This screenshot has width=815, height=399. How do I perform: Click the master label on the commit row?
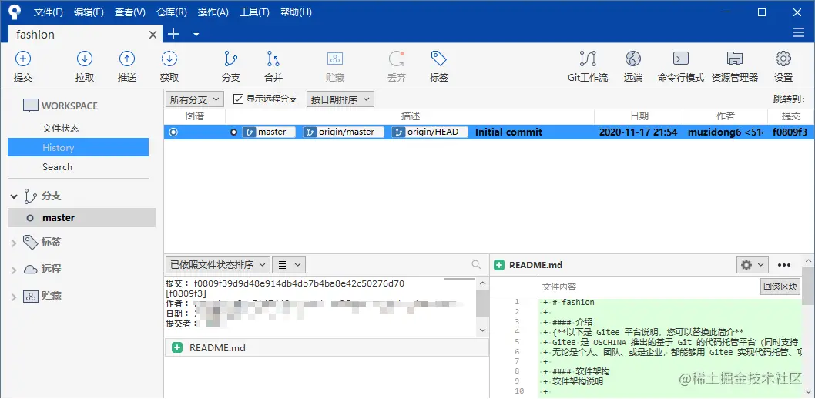tap(269, 132)
